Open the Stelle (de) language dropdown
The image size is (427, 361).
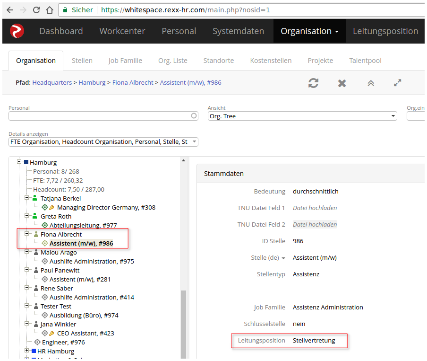[283, 258]
